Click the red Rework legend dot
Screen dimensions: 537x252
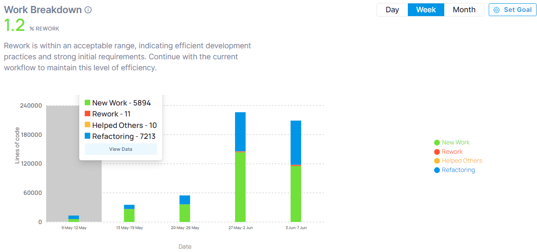tap(437, 152)
